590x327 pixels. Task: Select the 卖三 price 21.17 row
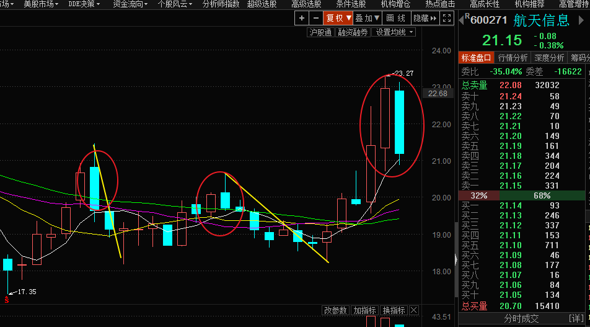pos(522,166)
